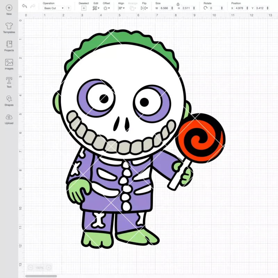Adjust the Rotate stepper arrows
The image size is (278, 278).
(222, 8)
